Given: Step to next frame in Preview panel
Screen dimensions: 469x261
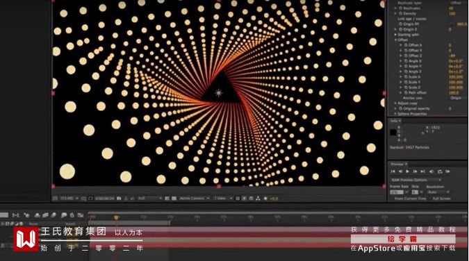Looking at the screenshot, I should 415,171.
